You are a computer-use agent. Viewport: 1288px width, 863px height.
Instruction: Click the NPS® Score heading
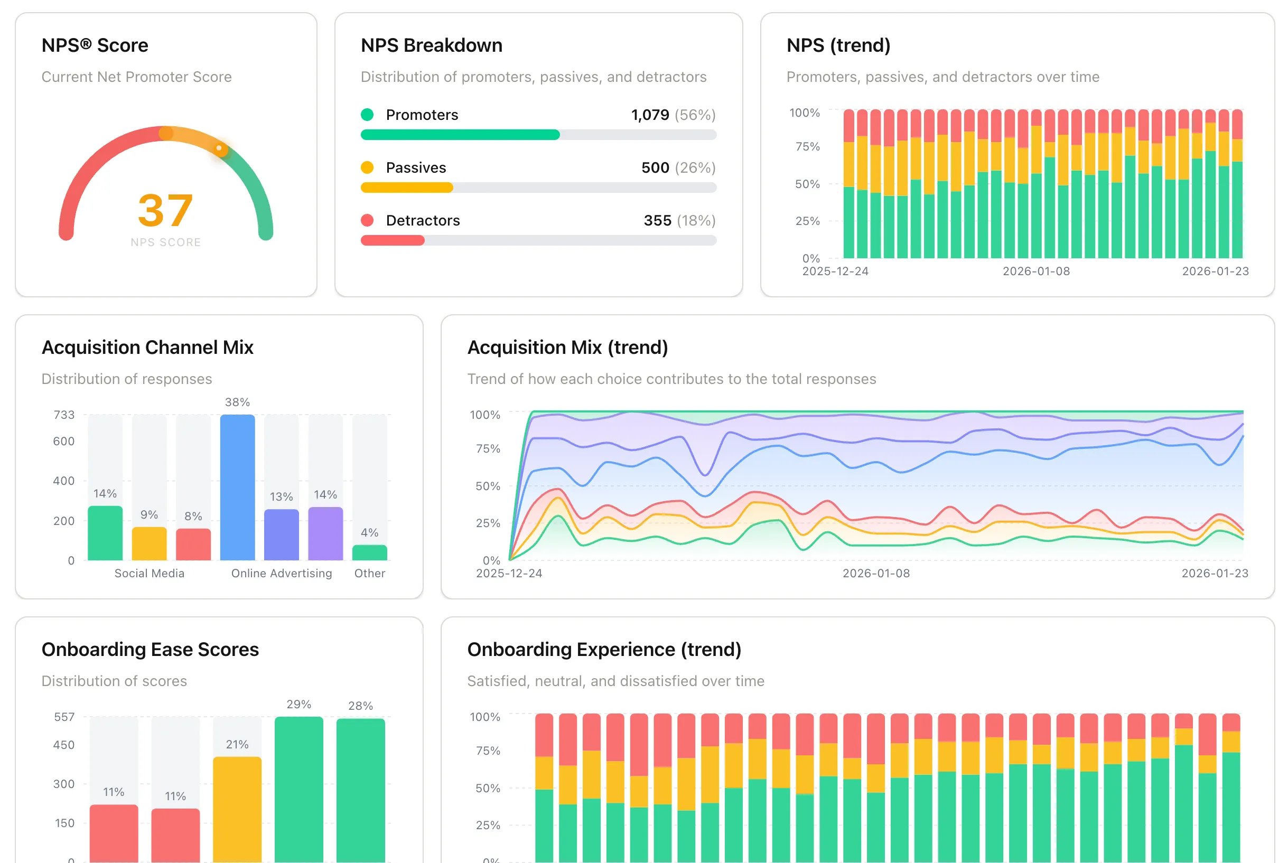pyautogui.click(x=95, y=45)
